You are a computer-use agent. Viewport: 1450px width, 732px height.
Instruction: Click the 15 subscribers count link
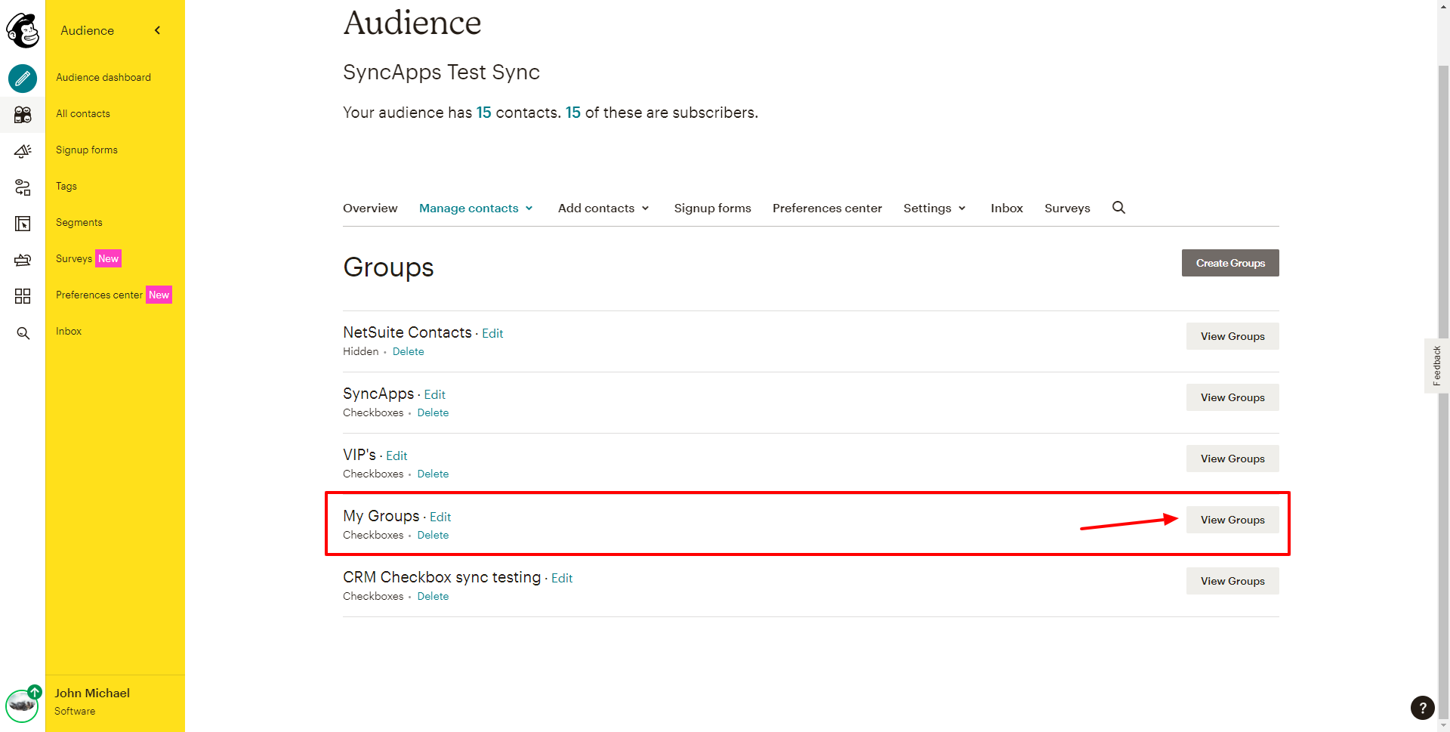(573, 113)
